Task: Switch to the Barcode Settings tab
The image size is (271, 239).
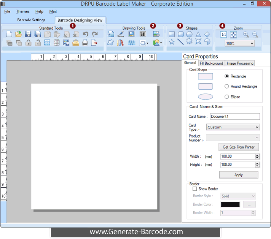Action: (x=31, y=20)
